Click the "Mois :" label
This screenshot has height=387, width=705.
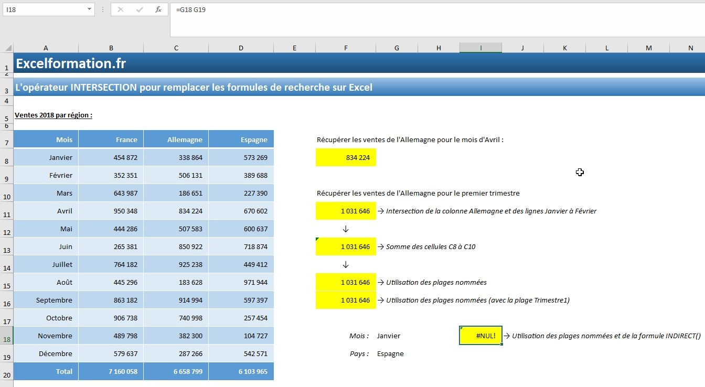359,336
